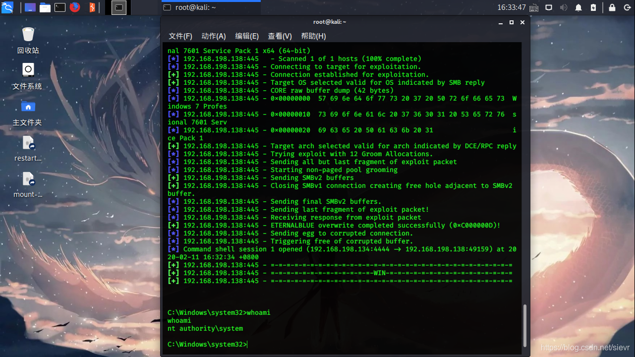
Task: Close the root@kali terminal window
Action: tap(522, 22)
